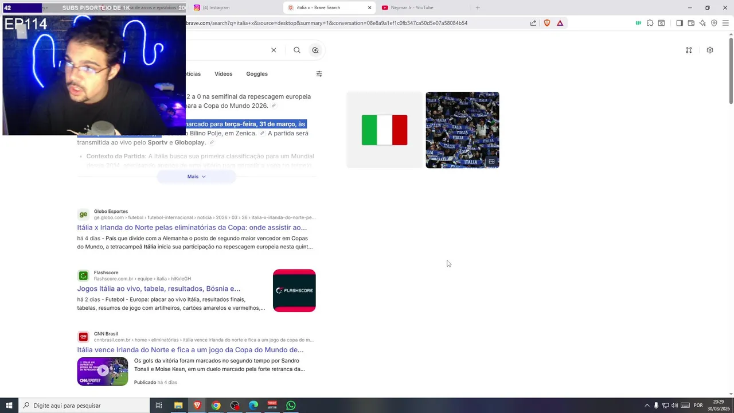The image size is (734, 413).
Task: Click the Globo Esportes favicon
Action: point(83,215)
